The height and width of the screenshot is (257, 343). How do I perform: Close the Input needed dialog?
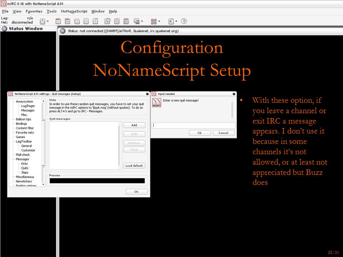pos(234,94)
